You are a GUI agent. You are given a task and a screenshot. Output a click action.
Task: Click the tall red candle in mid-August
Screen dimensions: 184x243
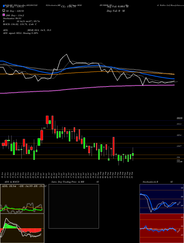pyautogui.click(x=114, y=146)
